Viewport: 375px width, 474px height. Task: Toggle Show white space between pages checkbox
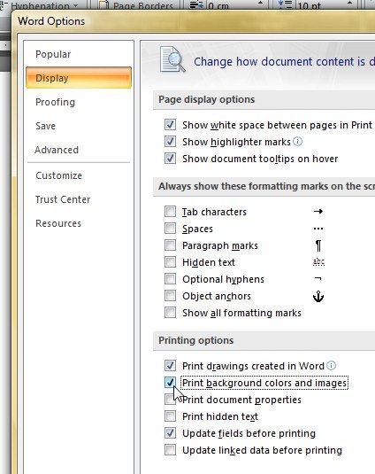pyautogui.click(x=170, y=125)
